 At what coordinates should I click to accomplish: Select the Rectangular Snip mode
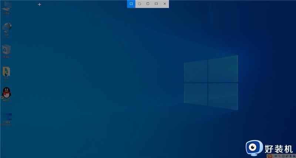(131, 4)
